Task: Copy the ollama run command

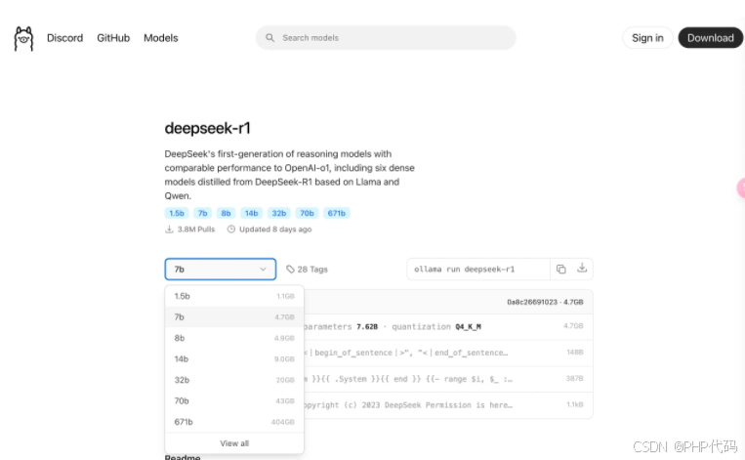Action: click(561, 269)
